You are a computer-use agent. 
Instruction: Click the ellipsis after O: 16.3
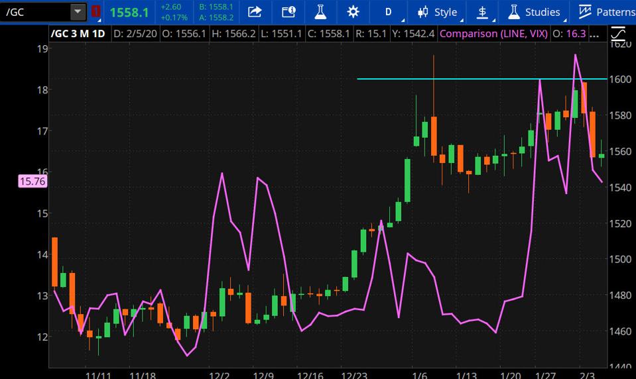[x=596, y=33]
